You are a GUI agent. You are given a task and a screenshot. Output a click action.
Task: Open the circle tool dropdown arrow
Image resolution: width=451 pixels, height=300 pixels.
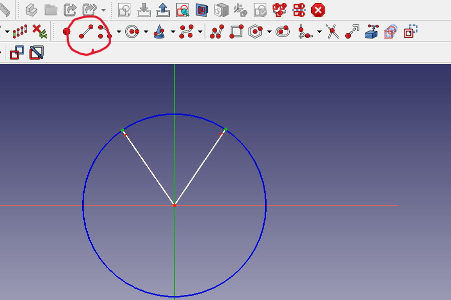point(146,31)
